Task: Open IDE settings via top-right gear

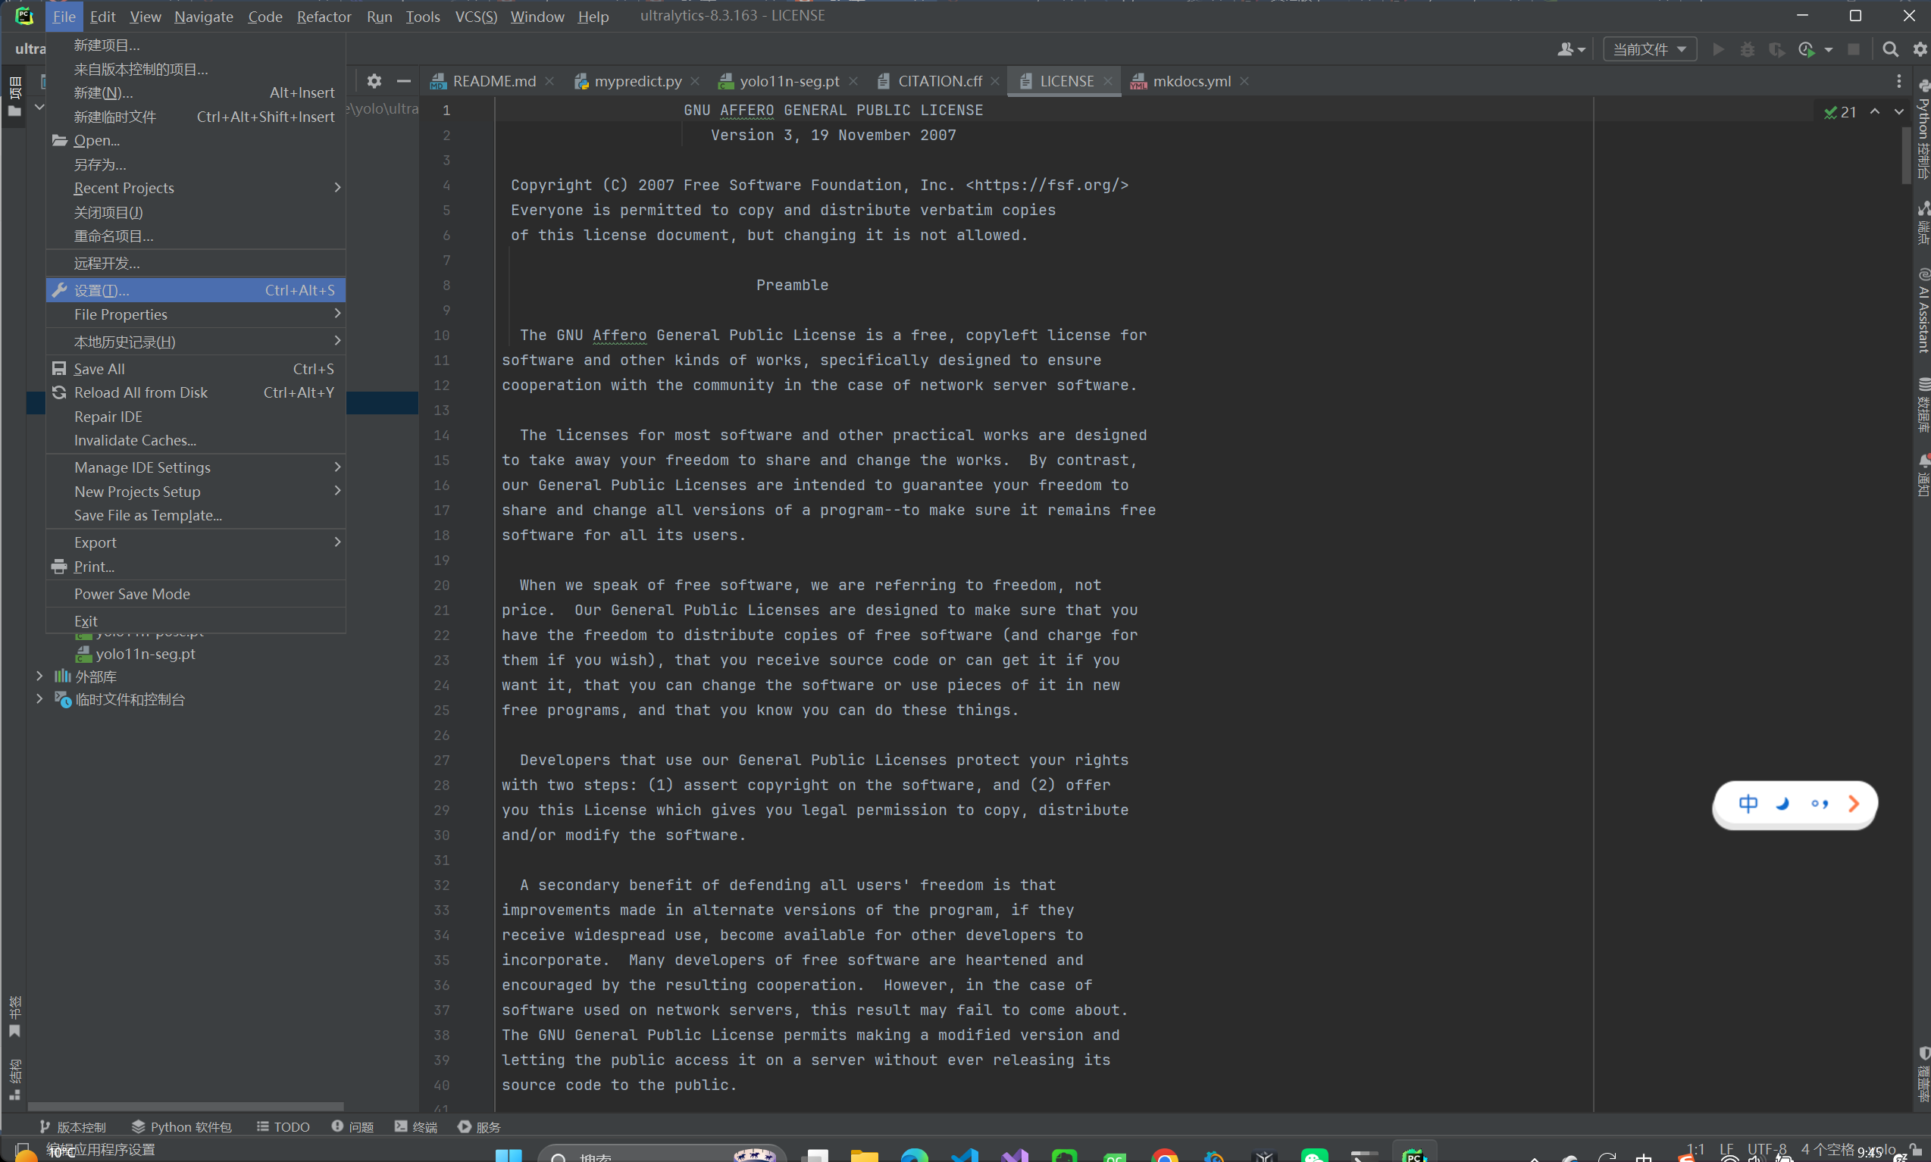Action: [1919, 49]
